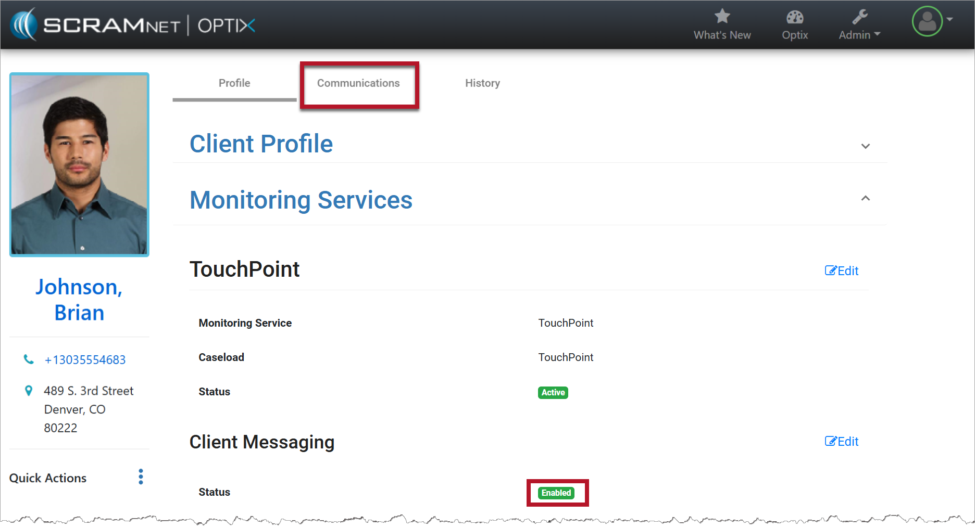Screen dimensions: 975x528
Task: Switch to the Communications tab
Action: [x=358, y=83]
